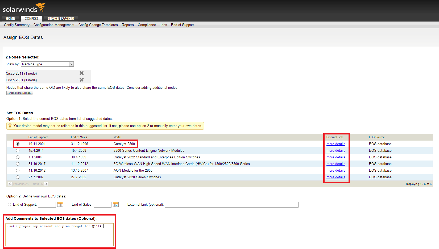Open the View by Machine Type dropdown
The image size is (439, 249).
coord(47,64)
